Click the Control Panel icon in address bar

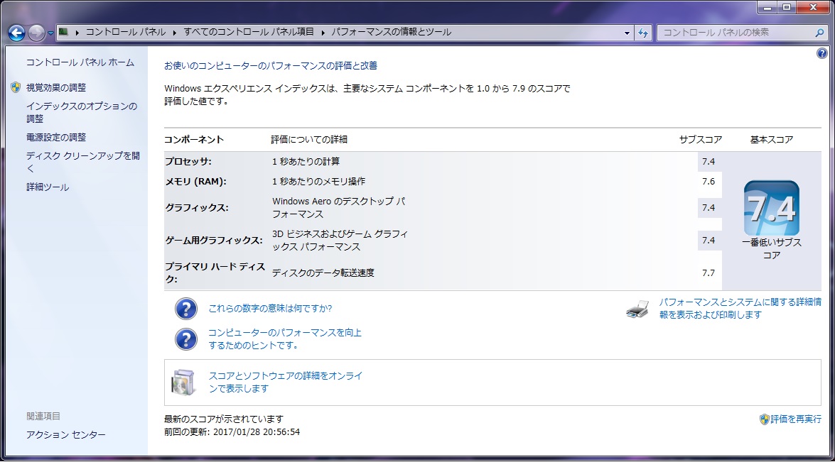[x=63, y=32]
